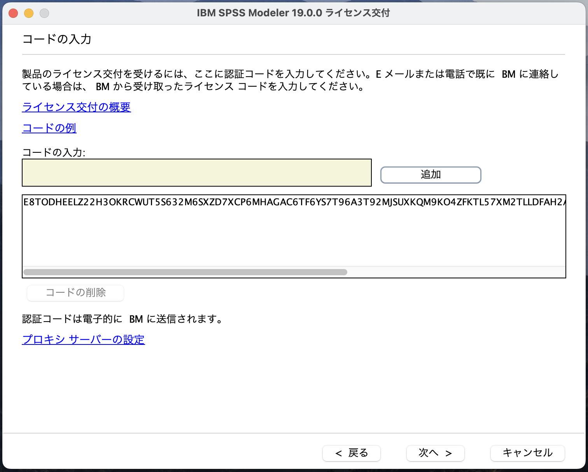This screenshot has height=472, width=588.
Task: Close the license window with the red button
Action: point(13,13)
